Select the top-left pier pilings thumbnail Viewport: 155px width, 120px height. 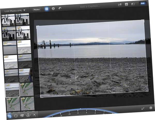[8, 20]
